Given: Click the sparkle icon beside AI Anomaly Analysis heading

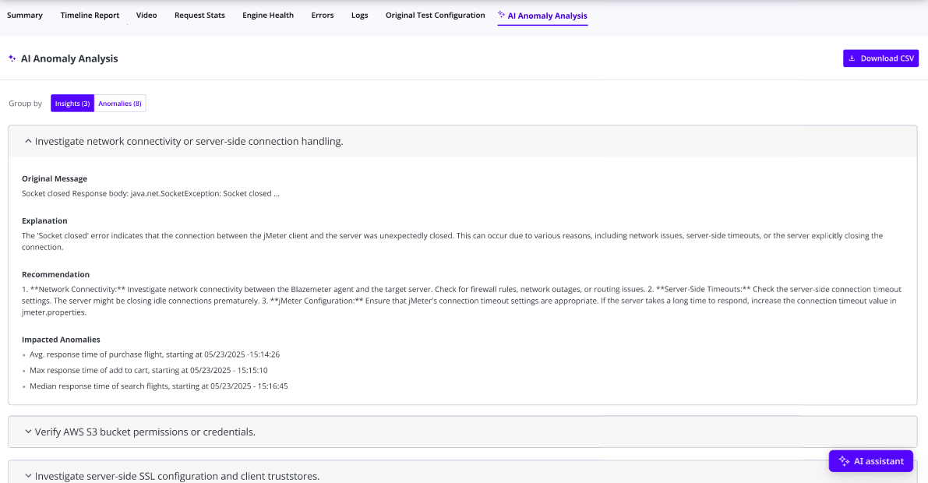Looking at the screenshot, I should click(12, 58).
